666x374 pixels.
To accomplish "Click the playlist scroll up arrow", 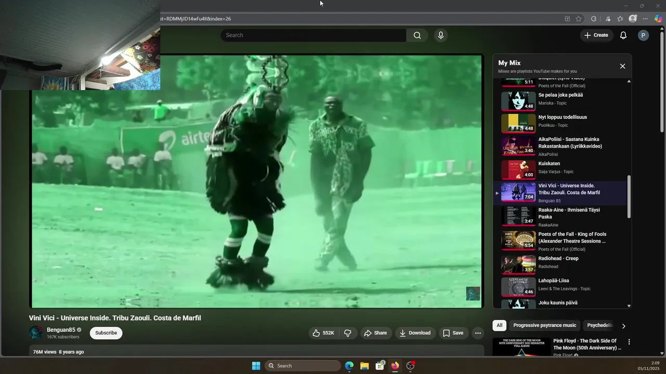I will tap(629, 82).
